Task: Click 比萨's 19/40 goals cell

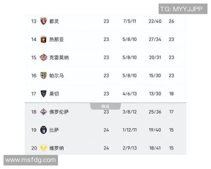Action: [155, 130]
